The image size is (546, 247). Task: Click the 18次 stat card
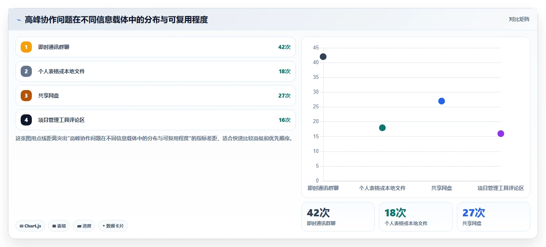tap(416, 217)
